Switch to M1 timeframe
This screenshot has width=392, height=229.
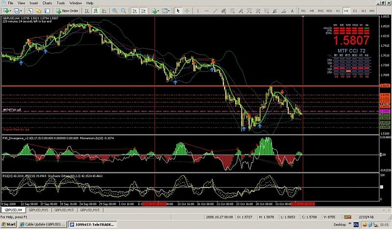point(303,11)
